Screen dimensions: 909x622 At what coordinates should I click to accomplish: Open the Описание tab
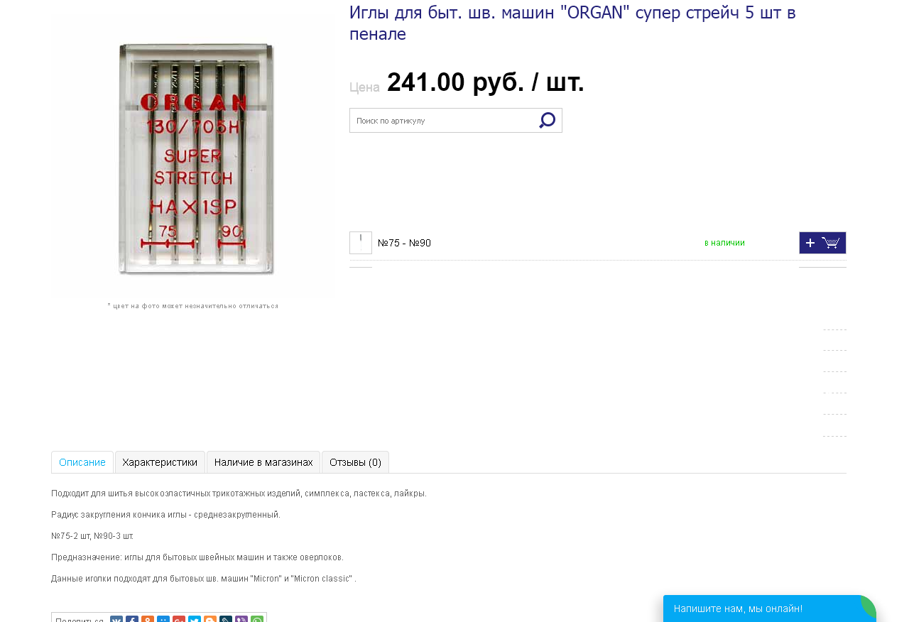point(82,462)
